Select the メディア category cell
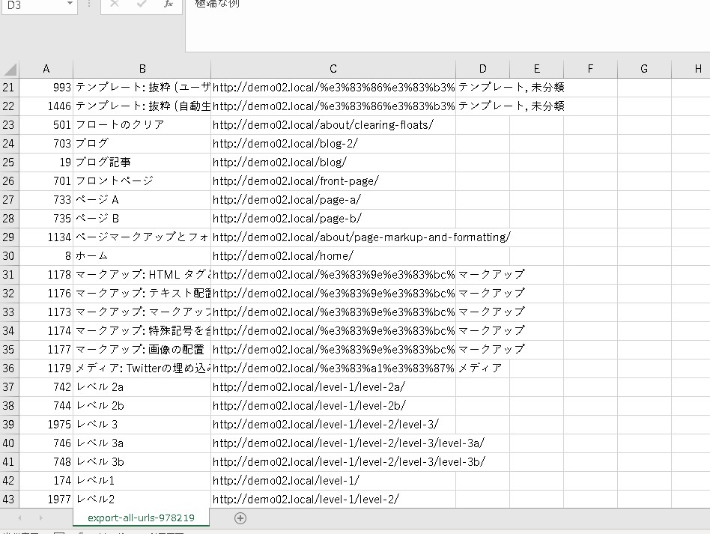Screen dimensions: 710x534 point(482,368)
